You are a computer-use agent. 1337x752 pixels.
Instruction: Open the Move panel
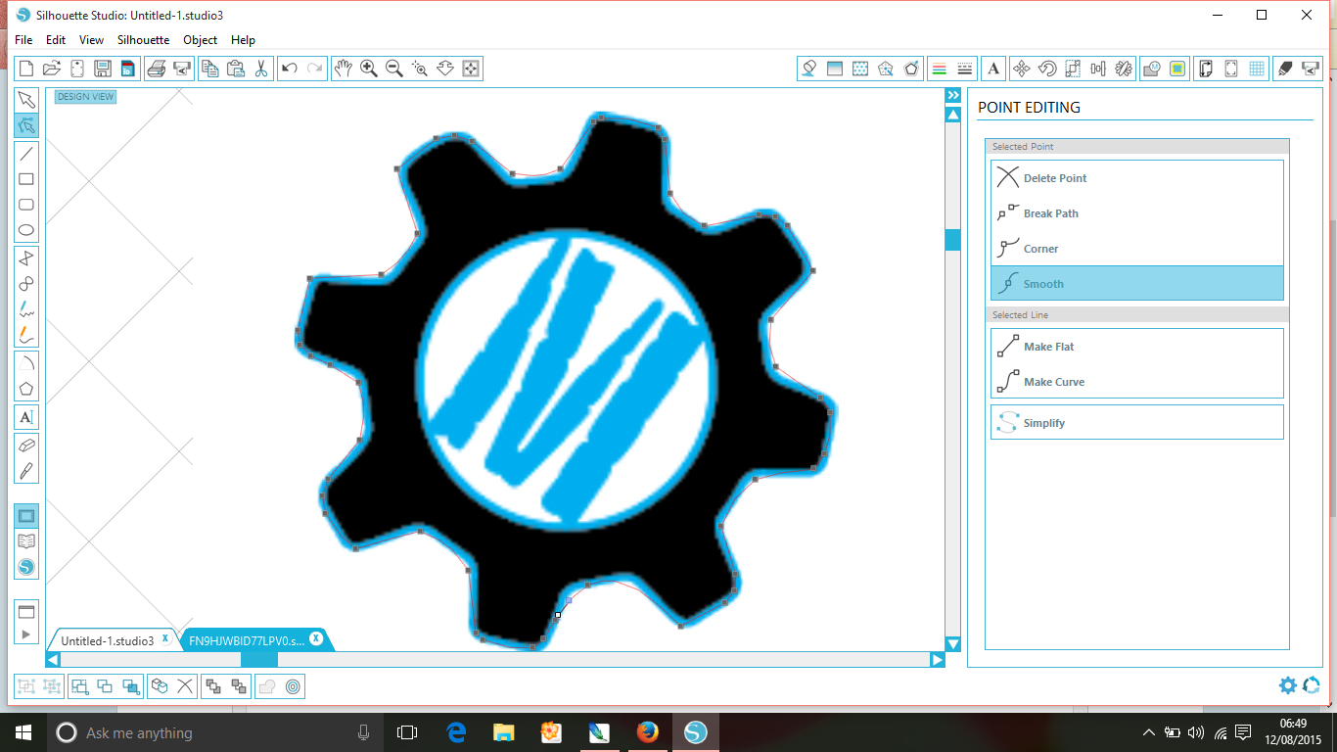(1021, 68)
